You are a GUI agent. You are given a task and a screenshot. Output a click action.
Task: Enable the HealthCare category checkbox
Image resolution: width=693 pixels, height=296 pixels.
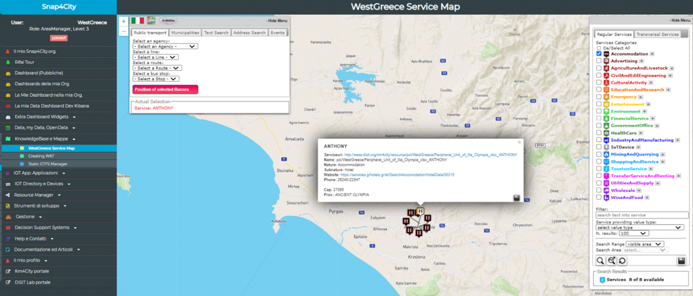point(599,132)
